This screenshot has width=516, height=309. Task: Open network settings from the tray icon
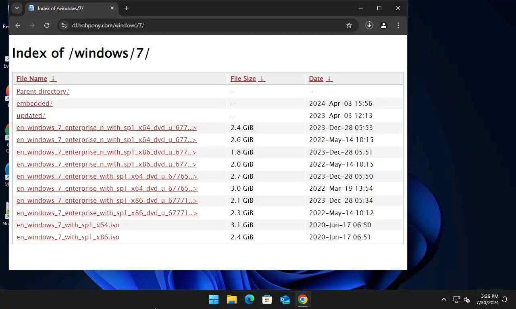456,299
